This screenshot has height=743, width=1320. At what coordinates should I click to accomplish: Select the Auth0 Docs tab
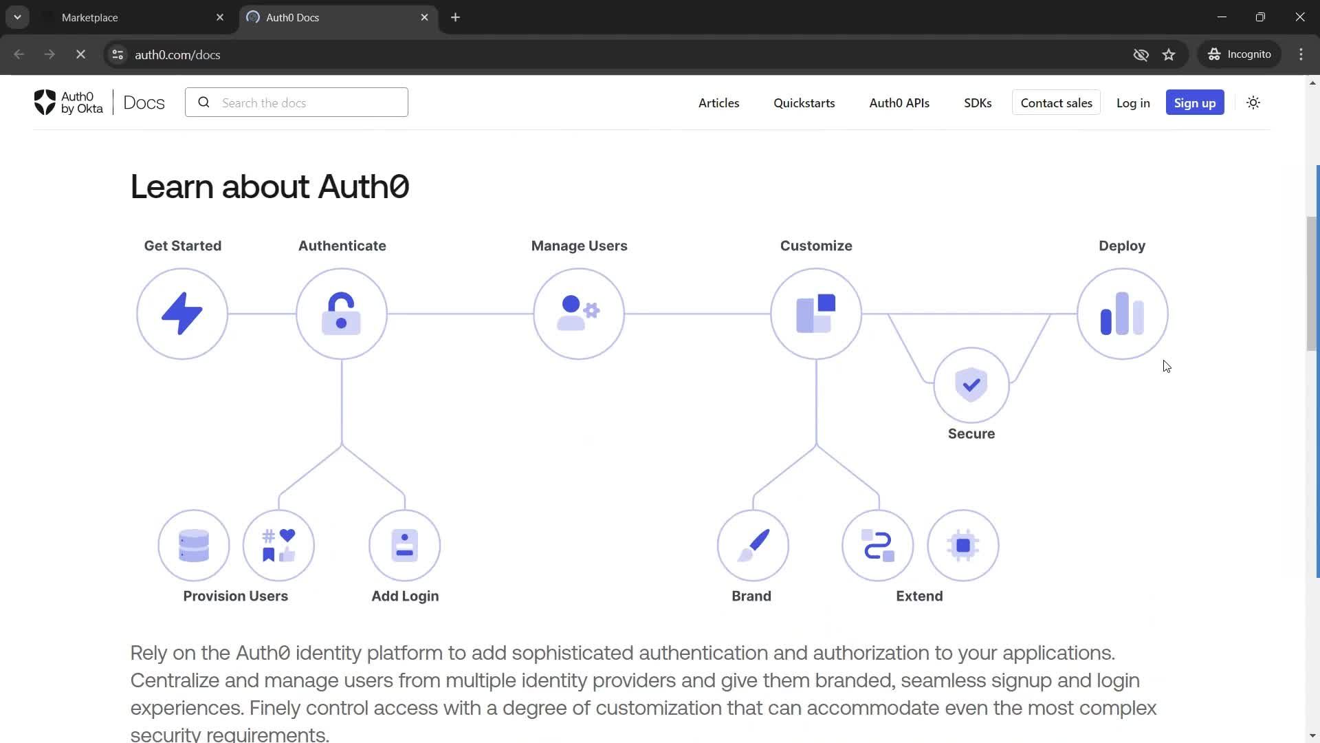click(337, 17)
